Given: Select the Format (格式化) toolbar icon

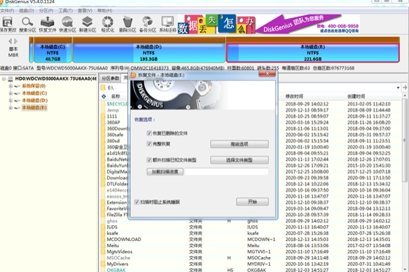Looking at the screenshot, I should coord(107,24).
